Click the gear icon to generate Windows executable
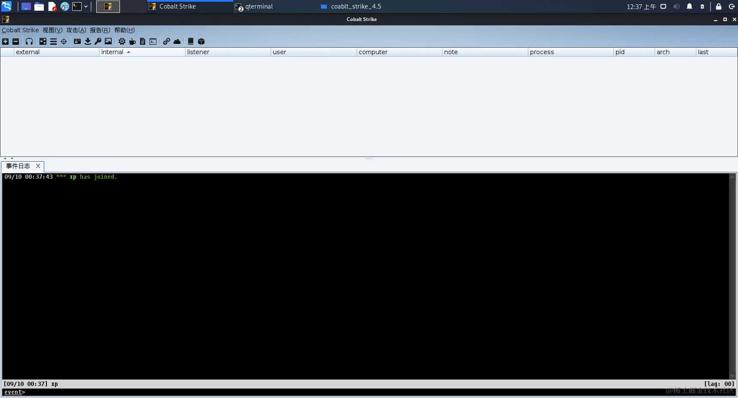Image resolution: width=738 pixels, height=398 pixels. click(122, 41)
